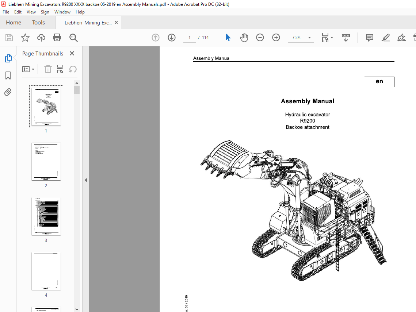This screenshot has width=416, height=312.
Task: Click the Print icon
Action: point(57,38)
